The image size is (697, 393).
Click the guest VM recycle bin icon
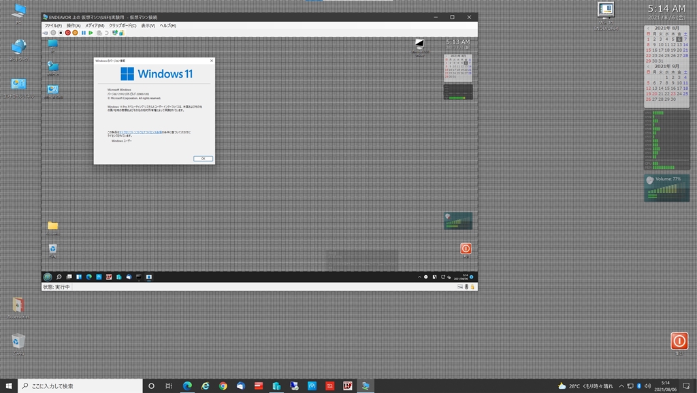(52, 249)
